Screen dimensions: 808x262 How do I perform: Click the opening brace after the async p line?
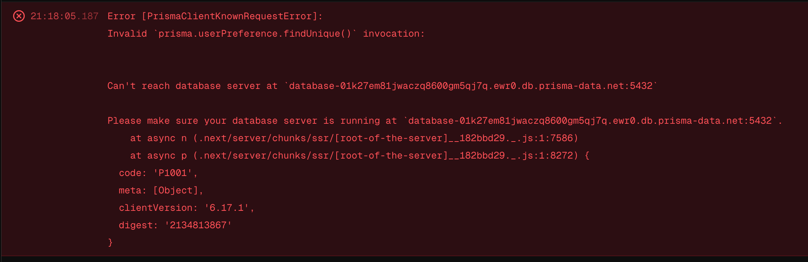coord(587,155)
